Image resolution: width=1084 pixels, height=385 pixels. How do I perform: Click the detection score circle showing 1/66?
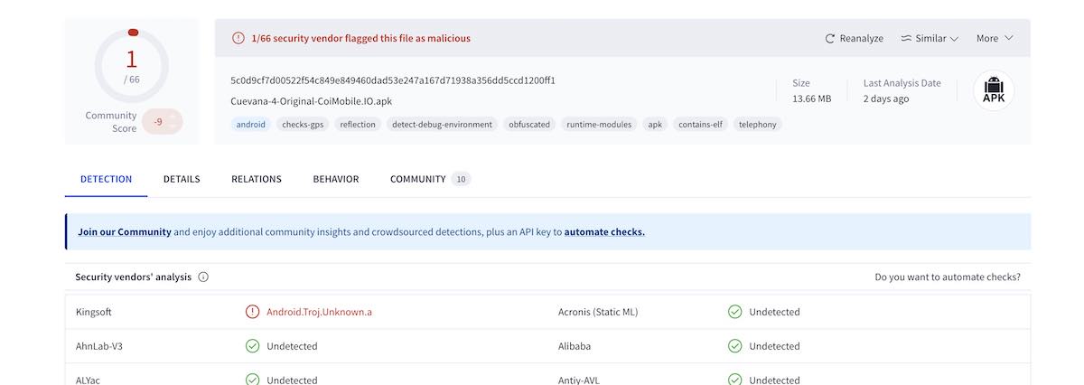click(x=132, y=66)
